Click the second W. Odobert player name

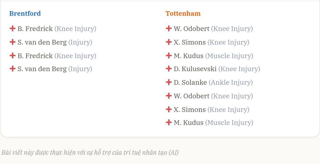point(192,96)
